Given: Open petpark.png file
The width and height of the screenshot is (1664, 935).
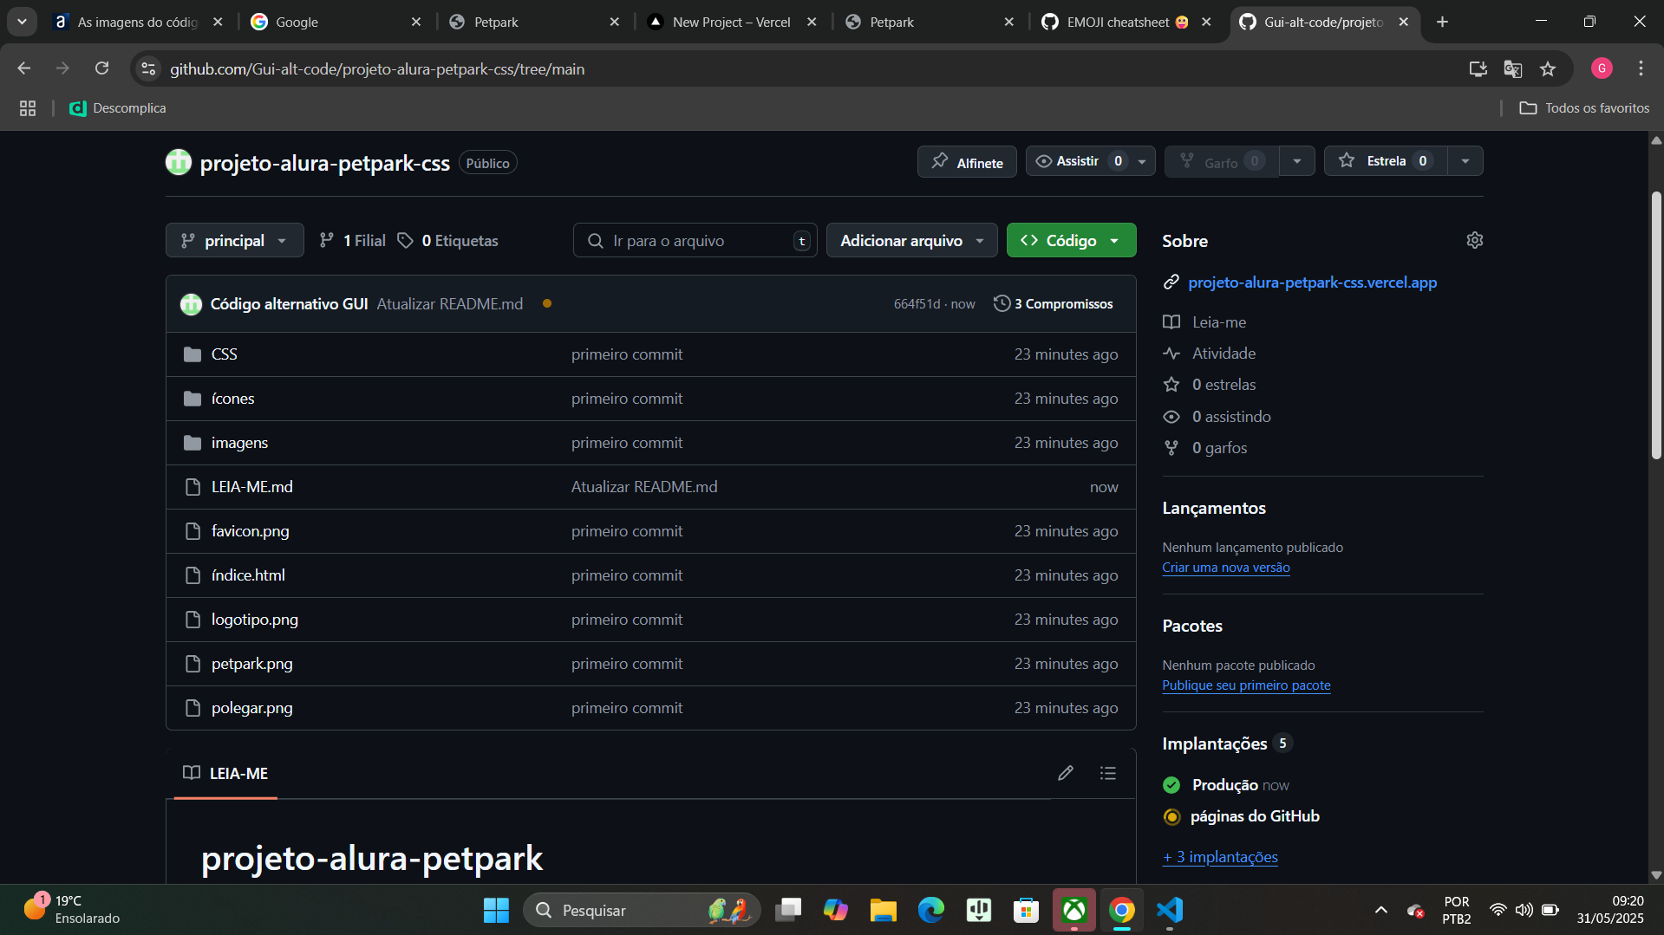Looking at the screenshot, I should pos(251,664).
